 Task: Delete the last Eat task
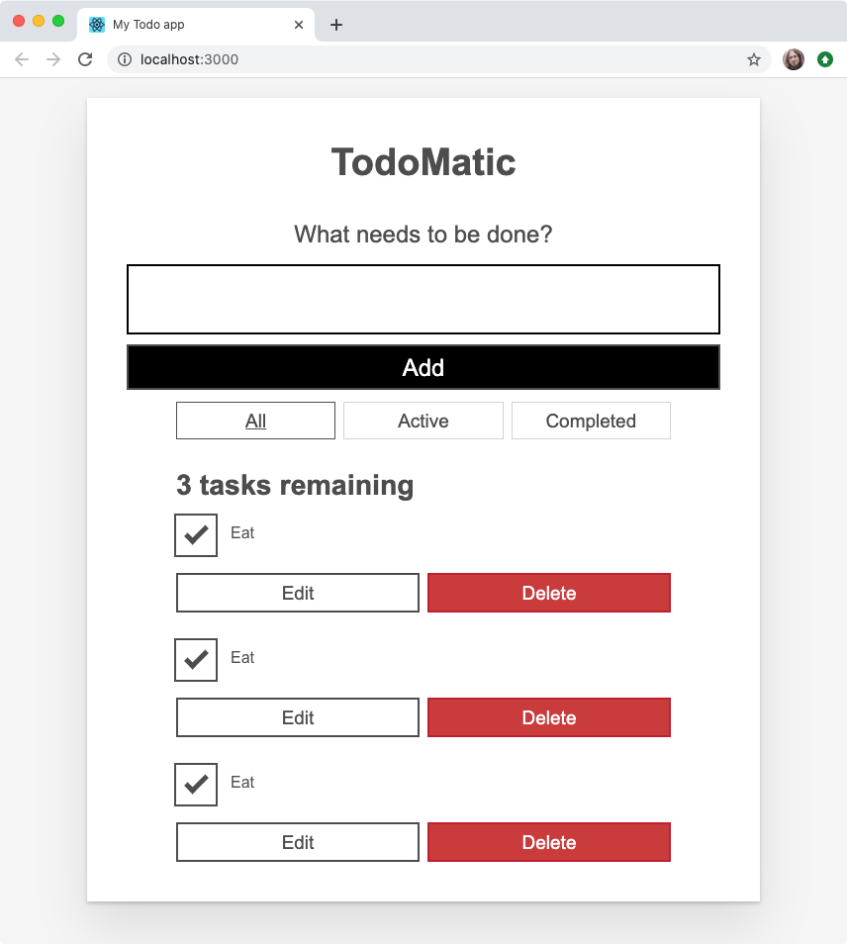click(x=549, y=842)
